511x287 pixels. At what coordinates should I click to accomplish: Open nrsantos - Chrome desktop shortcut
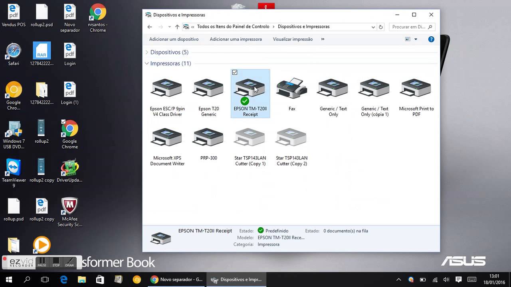(98, 19)
